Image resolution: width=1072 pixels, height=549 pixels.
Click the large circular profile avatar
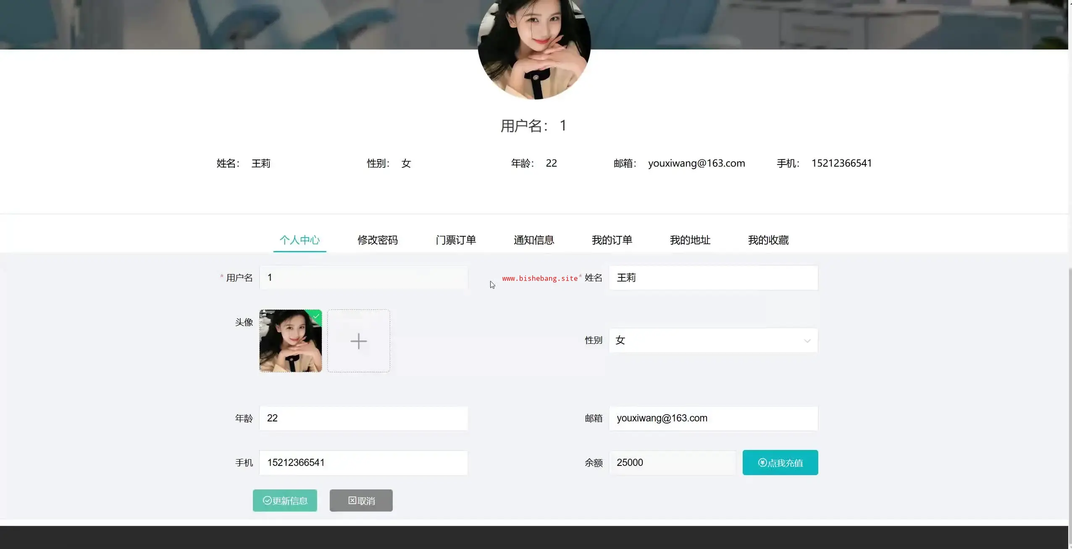click(534, 46)
